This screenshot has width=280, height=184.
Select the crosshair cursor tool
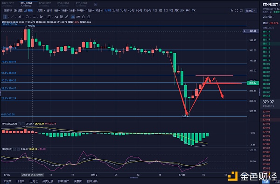[5, 17]
